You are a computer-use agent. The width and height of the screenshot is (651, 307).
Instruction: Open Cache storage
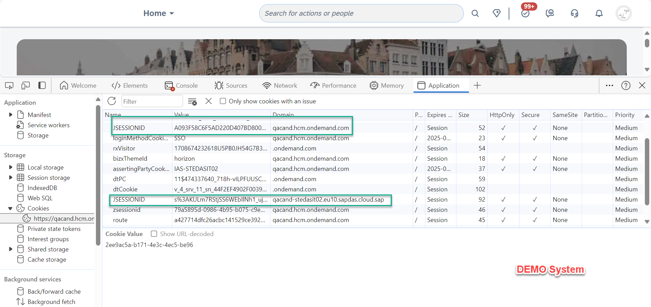pyautogui.click(x=47, y=259)
